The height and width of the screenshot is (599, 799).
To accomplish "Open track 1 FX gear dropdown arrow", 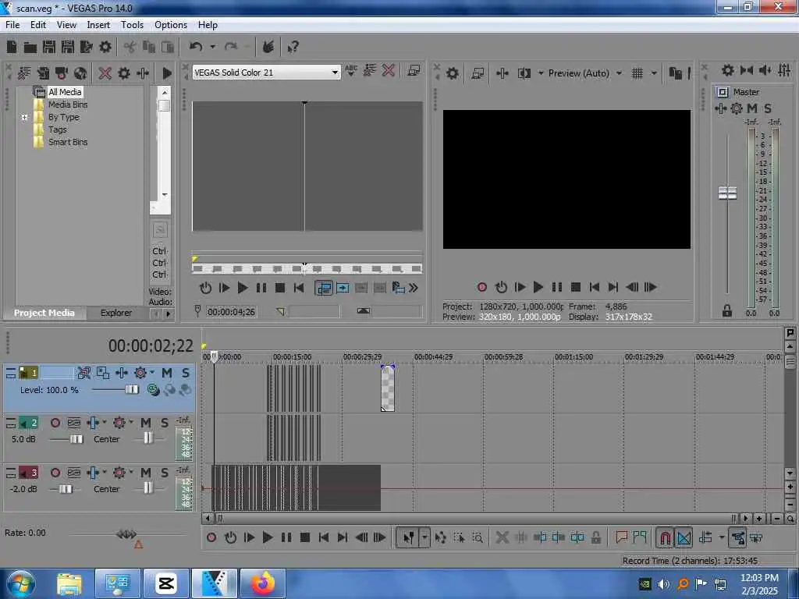I will point(152,373).
